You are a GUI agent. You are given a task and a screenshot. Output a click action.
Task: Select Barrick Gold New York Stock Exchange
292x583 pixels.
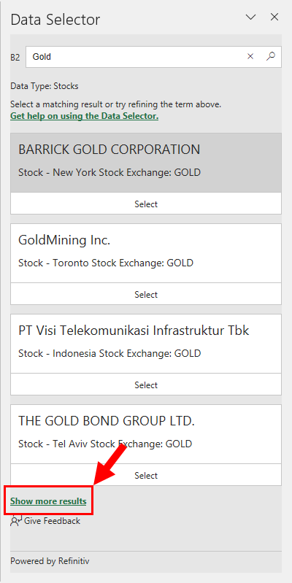click(146, 204)
